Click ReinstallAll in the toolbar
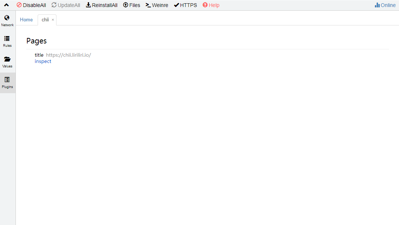Viewport: 399px width, 225px height. 102,5
